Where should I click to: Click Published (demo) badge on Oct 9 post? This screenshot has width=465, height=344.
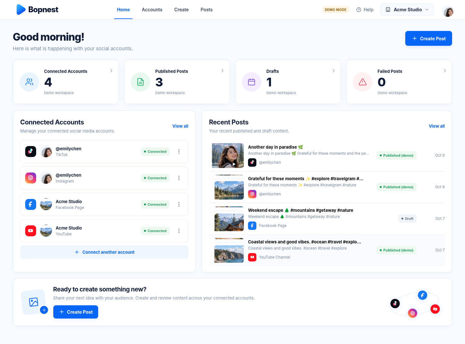tap(397, 155)
